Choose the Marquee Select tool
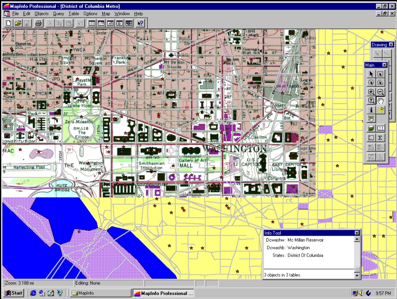 tap(380, 74)
